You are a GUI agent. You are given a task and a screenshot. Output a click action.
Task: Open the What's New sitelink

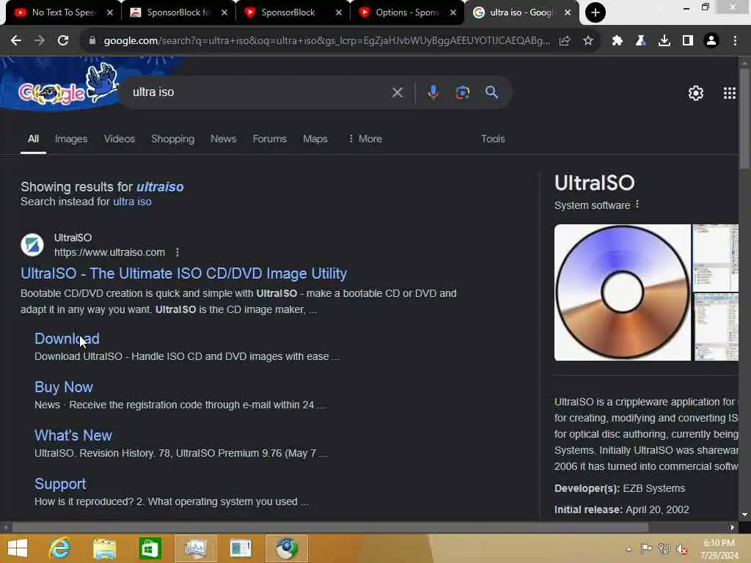73,435
